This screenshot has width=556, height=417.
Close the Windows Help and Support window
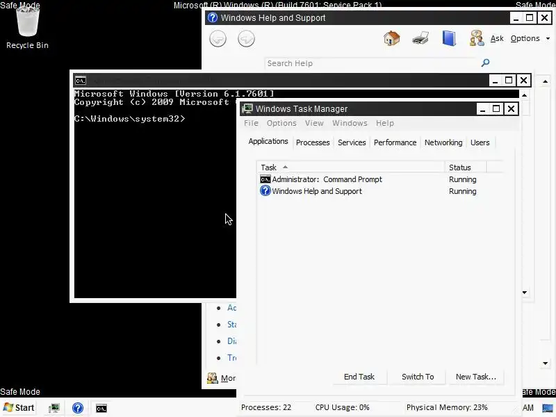click(x=544, y=17)
